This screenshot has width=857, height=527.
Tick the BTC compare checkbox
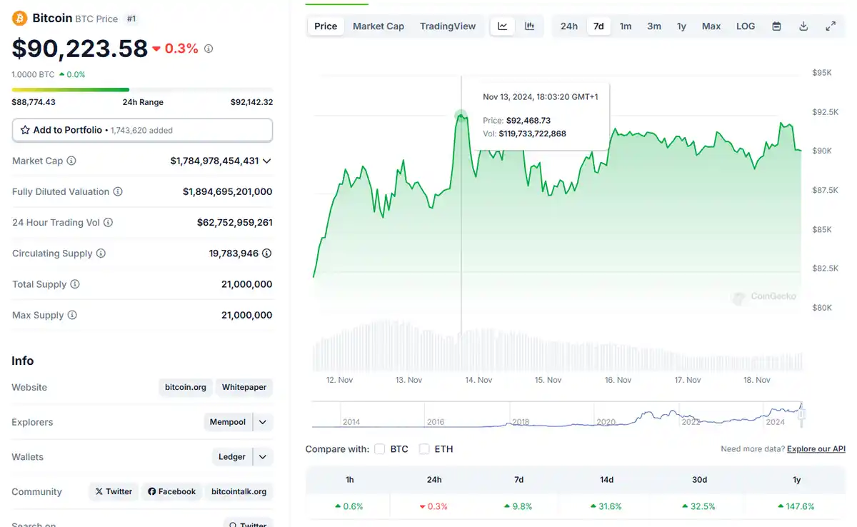[x=380, y=449]
